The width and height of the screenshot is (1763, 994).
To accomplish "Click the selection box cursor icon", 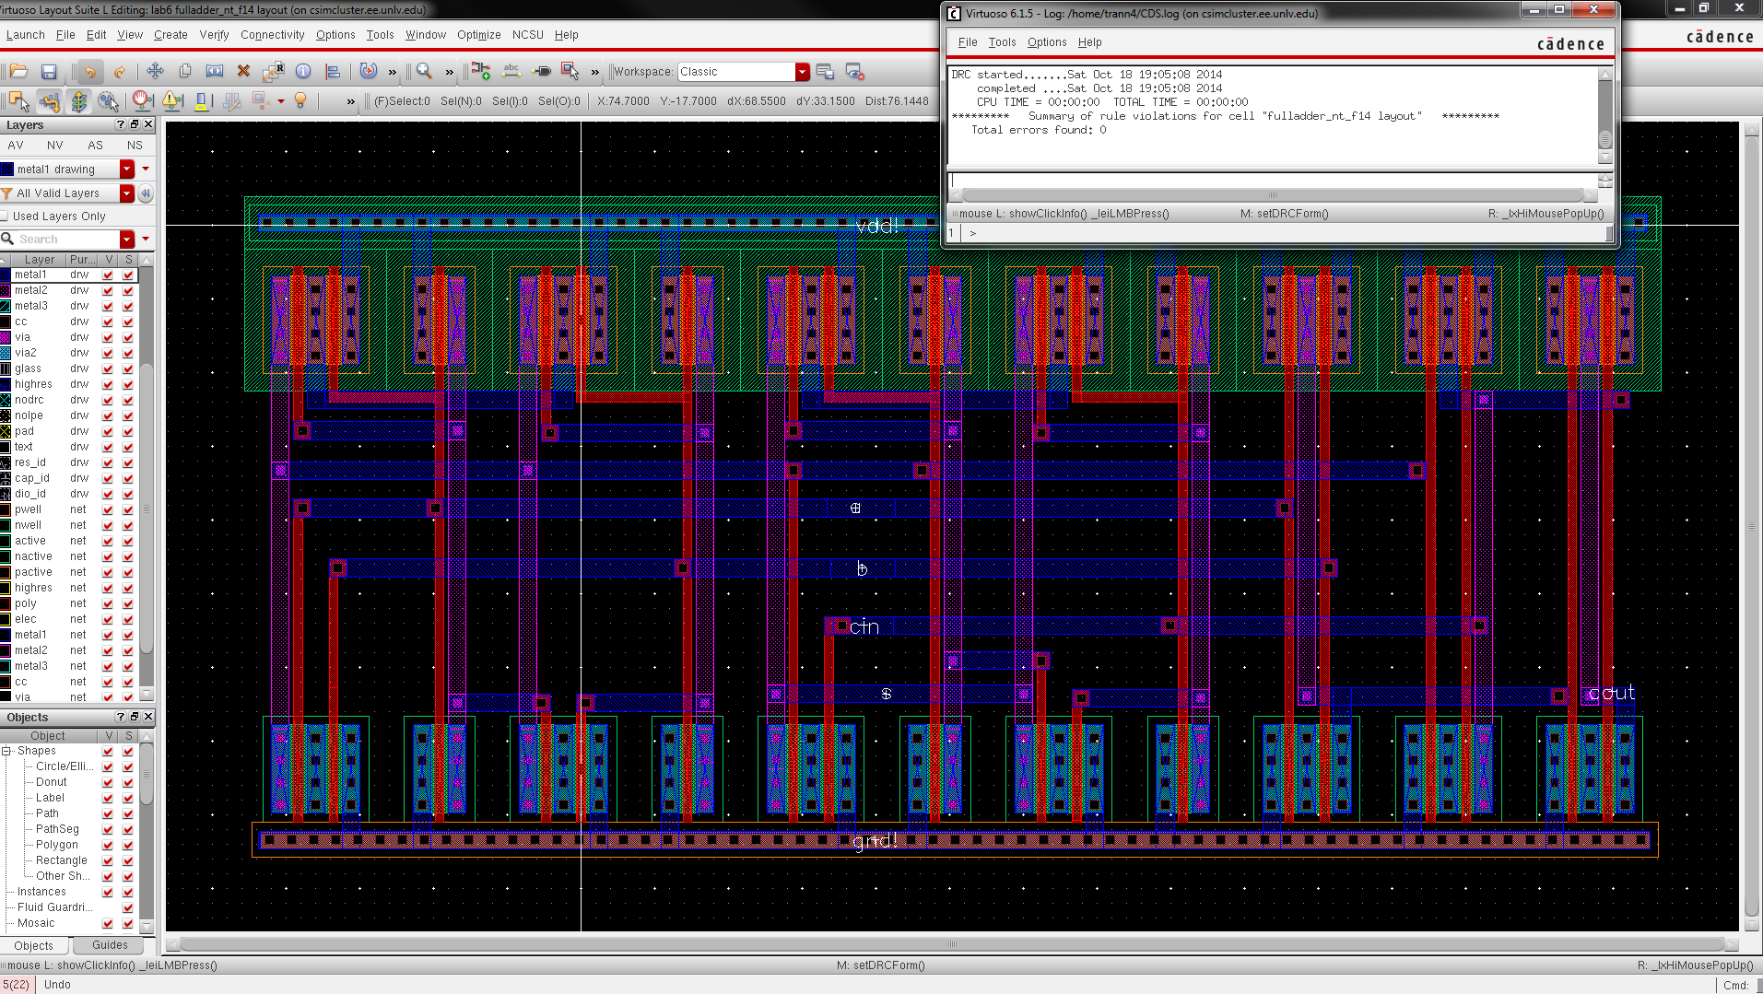I will pyautogui.click(x=570, y=71).
